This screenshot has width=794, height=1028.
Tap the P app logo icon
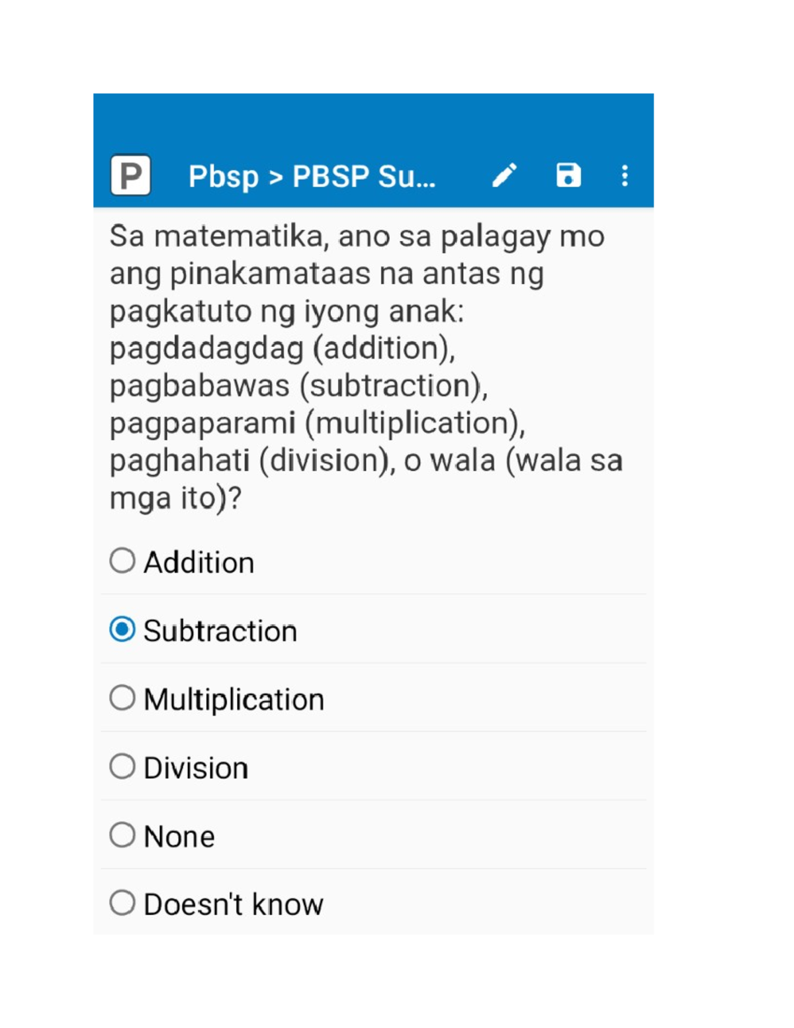coord(130,175)
